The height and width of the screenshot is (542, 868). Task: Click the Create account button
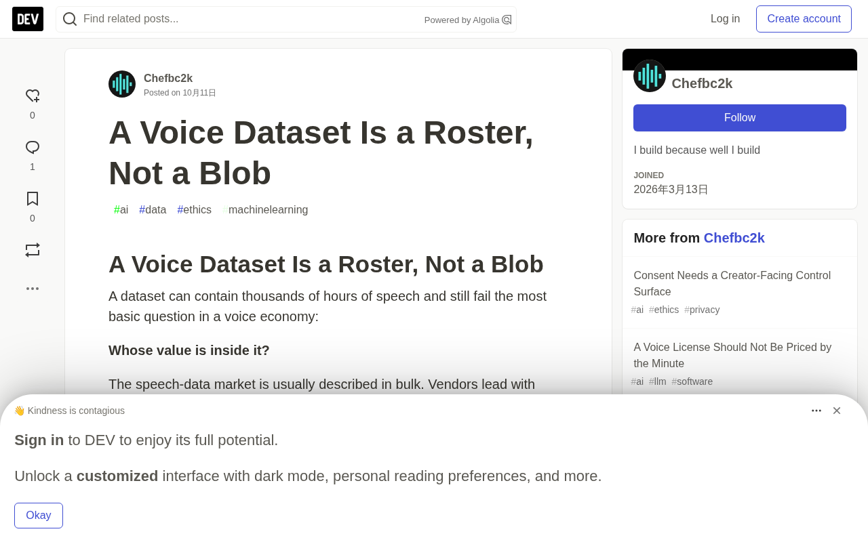[x=804, y=19]
